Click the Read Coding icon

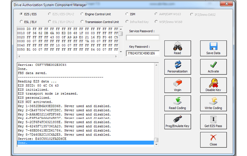click(x=177, y=101)
